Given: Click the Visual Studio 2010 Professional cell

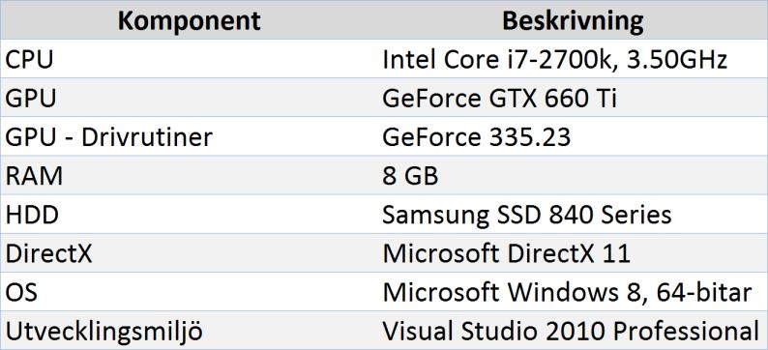Looking at the screenshot, I should click(x=573, y=331).
